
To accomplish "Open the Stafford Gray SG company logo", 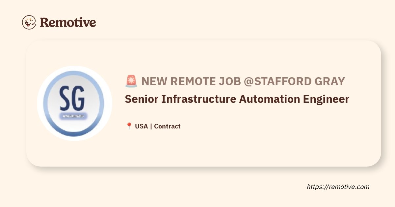I will coord(74,103).
